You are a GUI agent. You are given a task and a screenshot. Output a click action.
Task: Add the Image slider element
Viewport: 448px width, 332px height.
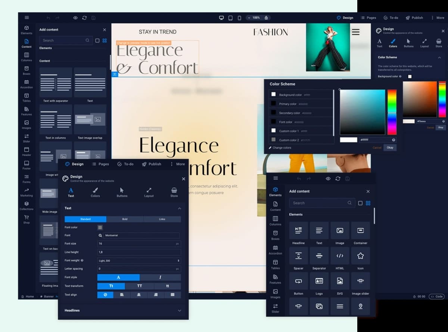tap(360, 281)
